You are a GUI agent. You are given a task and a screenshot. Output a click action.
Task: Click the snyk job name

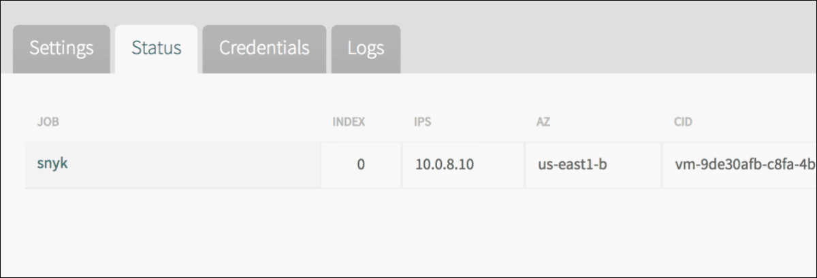[x=52, y=164]
